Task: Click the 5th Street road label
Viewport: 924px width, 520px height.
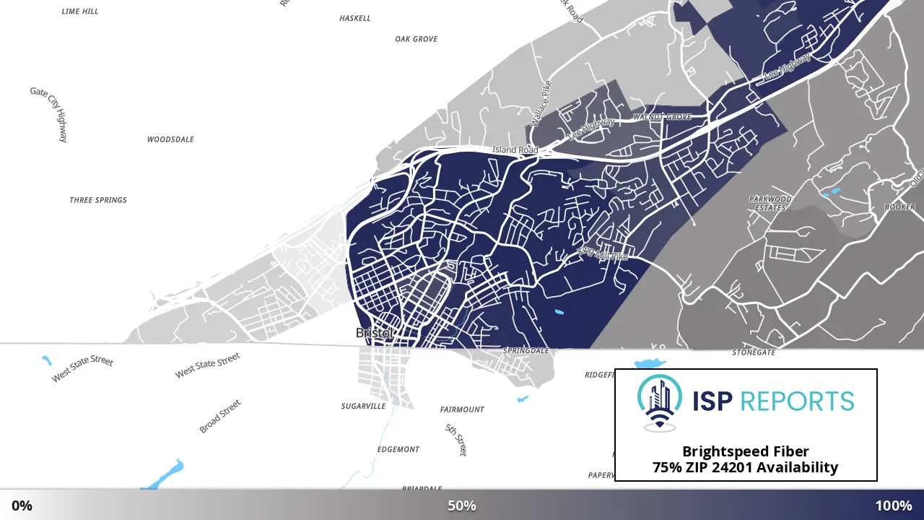Action: pyautogui.click(x=456, y=440)
